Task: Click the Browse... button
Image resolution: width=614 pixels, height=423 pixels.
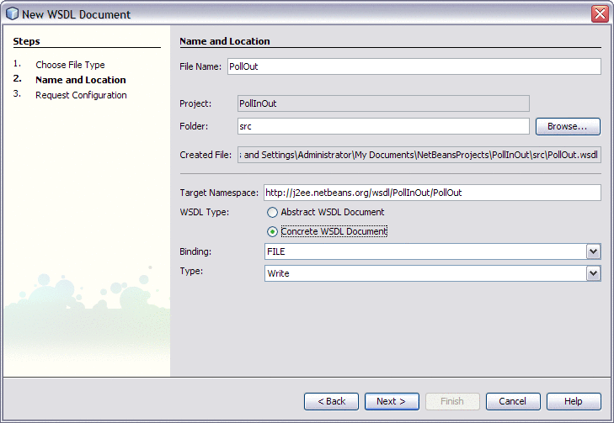Action: click(x=568, y=127)
